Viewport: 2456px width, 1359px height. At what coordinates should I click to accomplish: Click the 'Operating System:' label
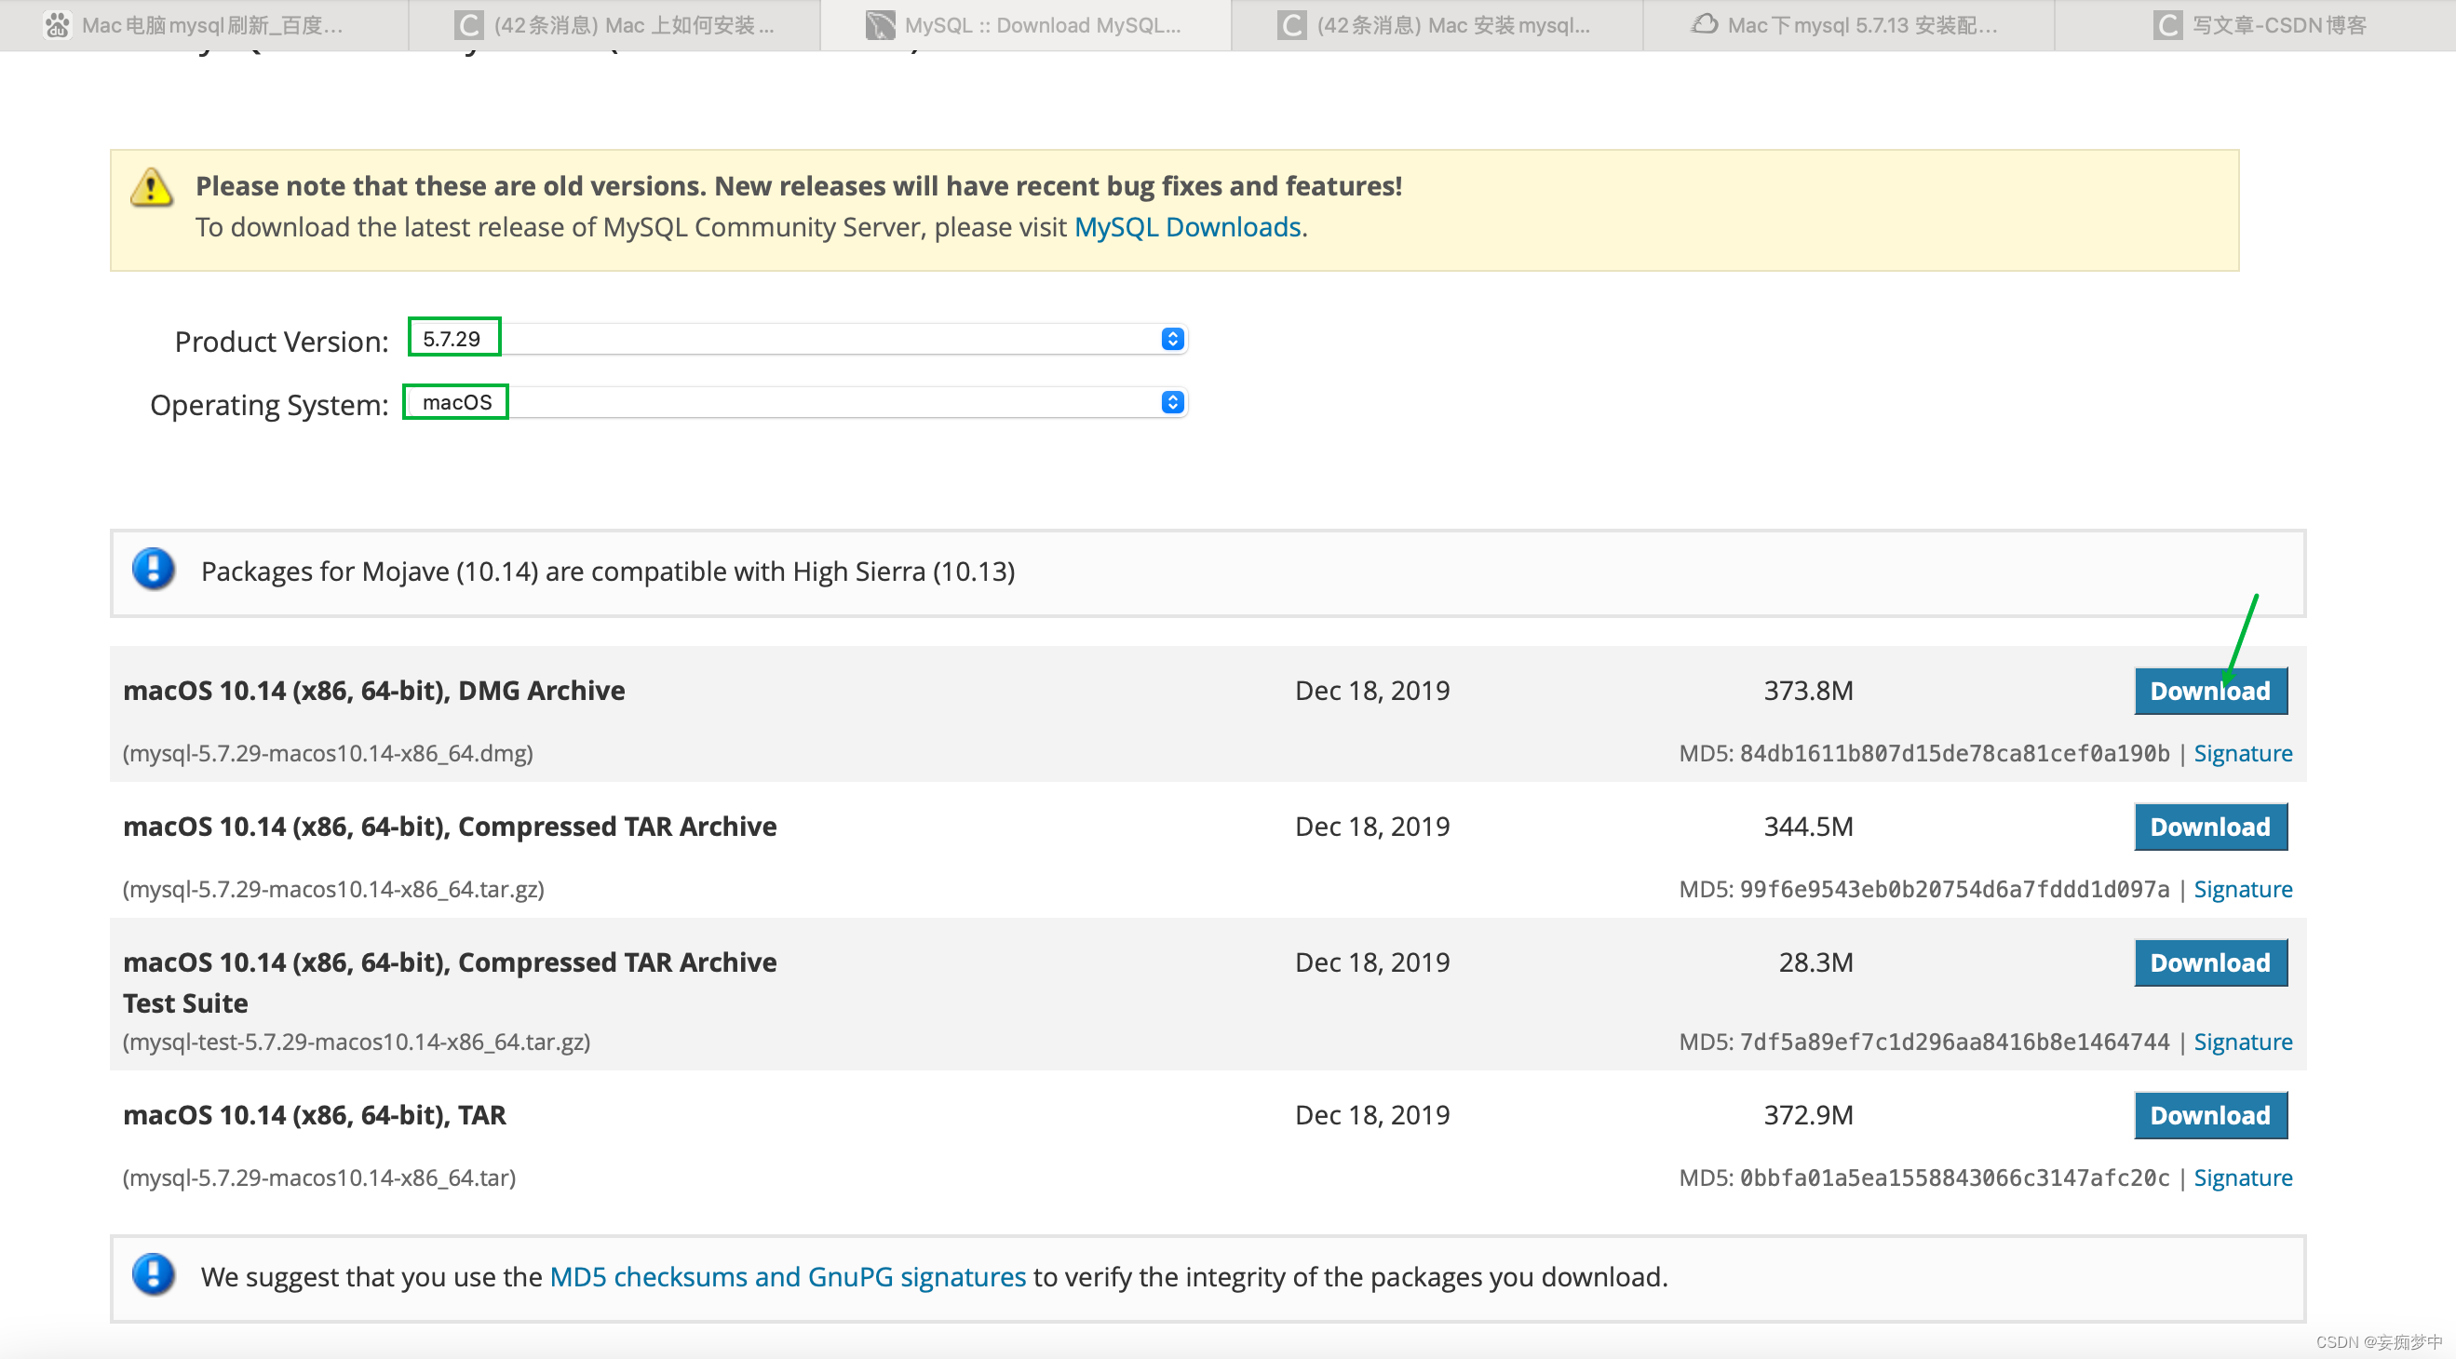pos(269,405)
